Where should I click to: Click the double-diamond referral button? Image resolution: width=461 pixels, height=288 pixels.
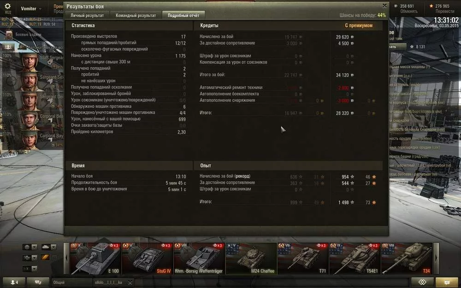[x=422, y=282]
